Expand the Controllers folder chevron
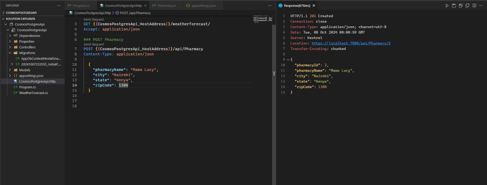The width and height of the screenshot is (487, 185). pos(10,47)
